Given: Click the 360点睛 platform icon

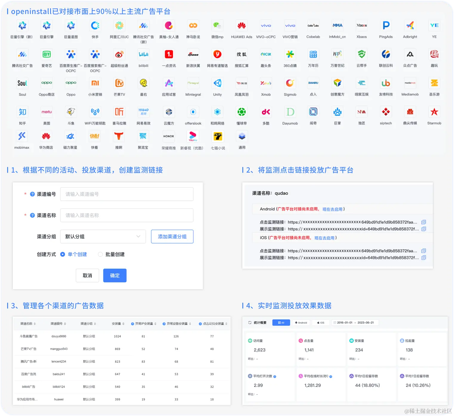Looking at the screenshot, I should click(290, 54).
